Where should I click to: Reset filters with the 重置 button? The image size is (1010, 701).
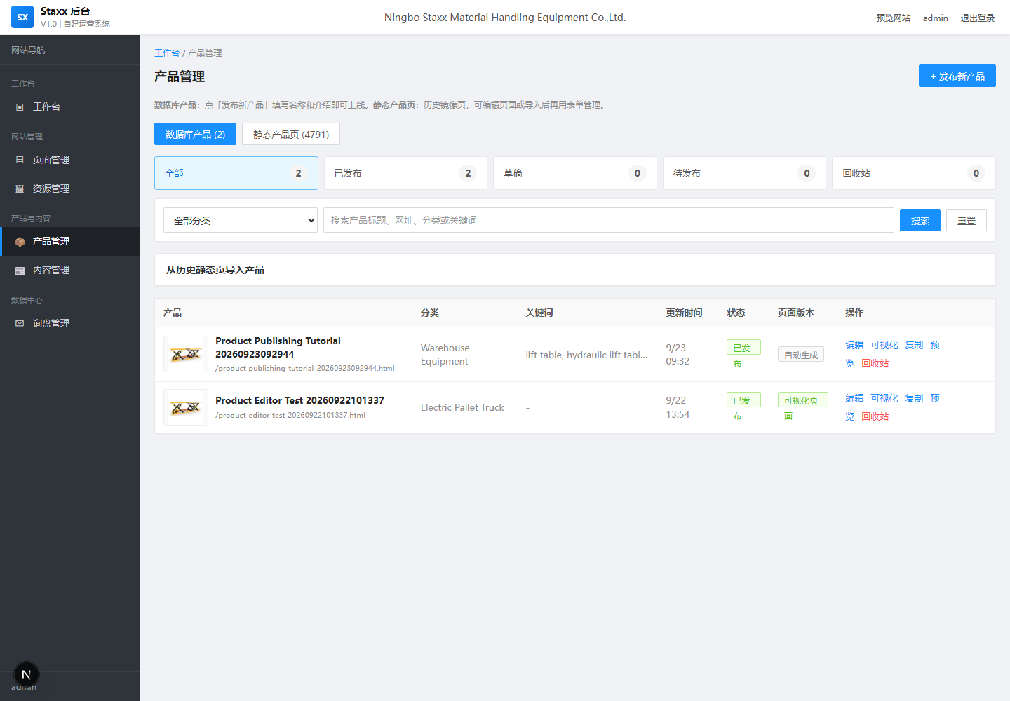[967, 220]
